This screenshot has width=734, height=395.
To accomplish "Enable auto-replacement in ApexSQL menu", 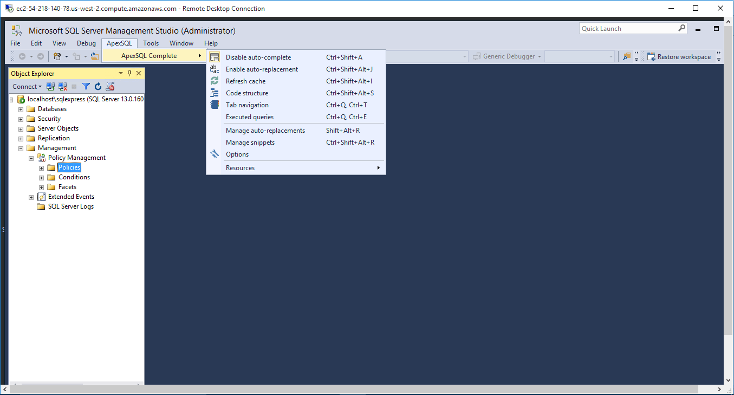I will point(262,69).
